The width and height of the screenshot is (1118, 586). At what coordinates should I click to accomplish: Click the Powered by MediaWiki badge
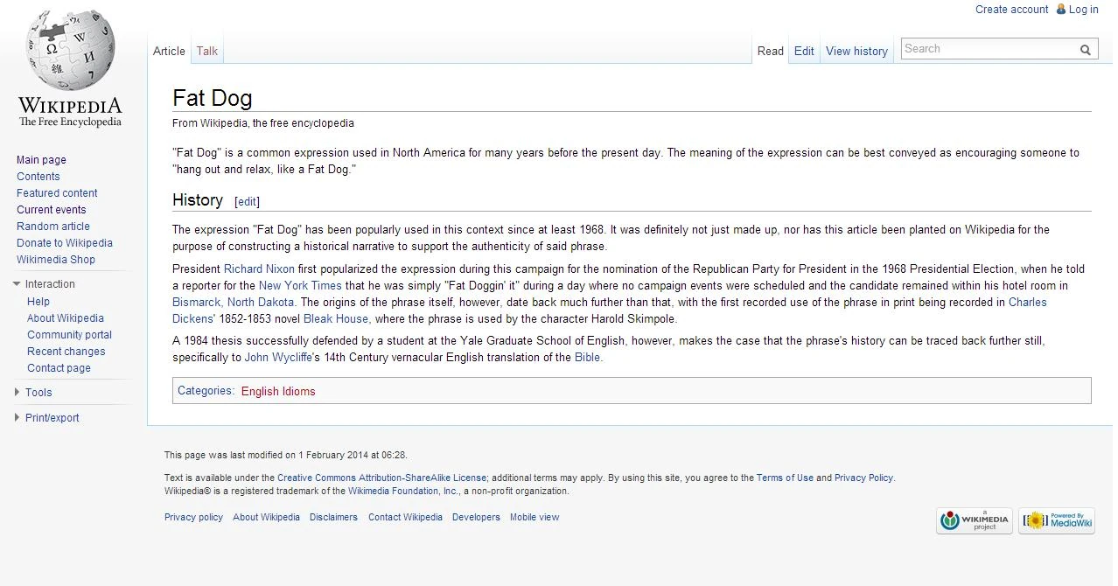click(1057, 520)
